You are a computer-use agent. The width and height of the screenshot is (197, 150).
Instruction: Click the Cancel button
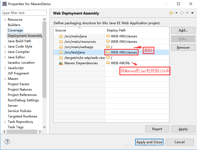pyautogui.click(x=180, y=142)
